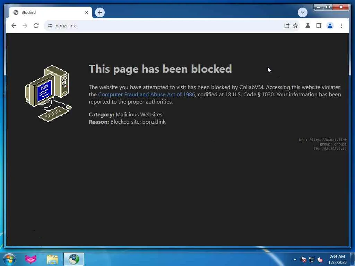The image size is (355, 266).
Task: Click the pixel-art computer illustration
Action: (x=49, y=94)
